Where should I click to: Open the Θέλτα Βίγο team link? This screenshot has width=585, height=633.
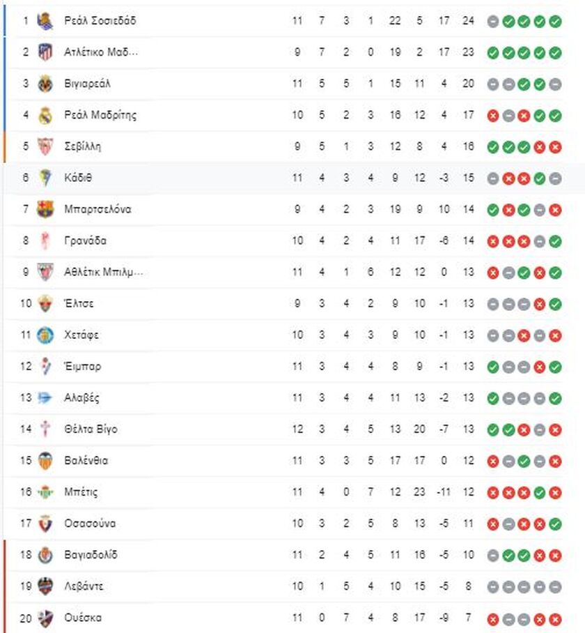tap(91, 429)
